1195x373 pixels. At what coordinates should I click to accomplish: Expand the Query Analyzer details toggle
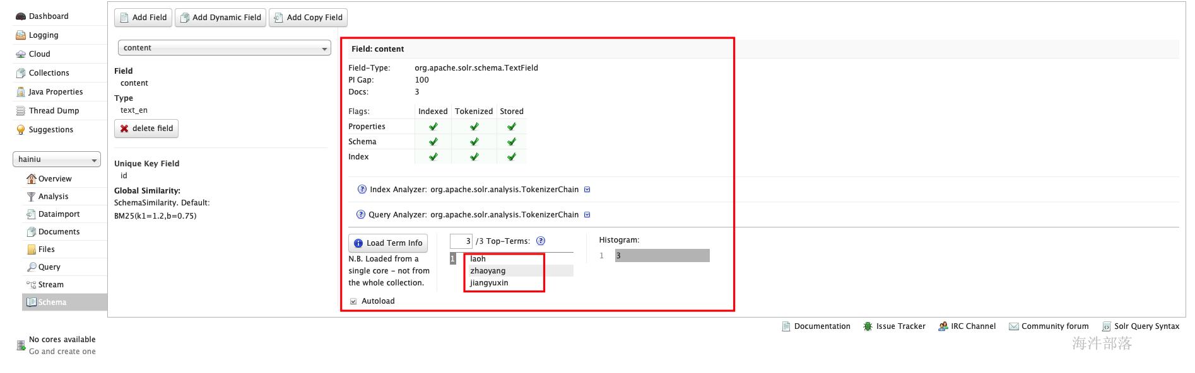tap(587, 215)
